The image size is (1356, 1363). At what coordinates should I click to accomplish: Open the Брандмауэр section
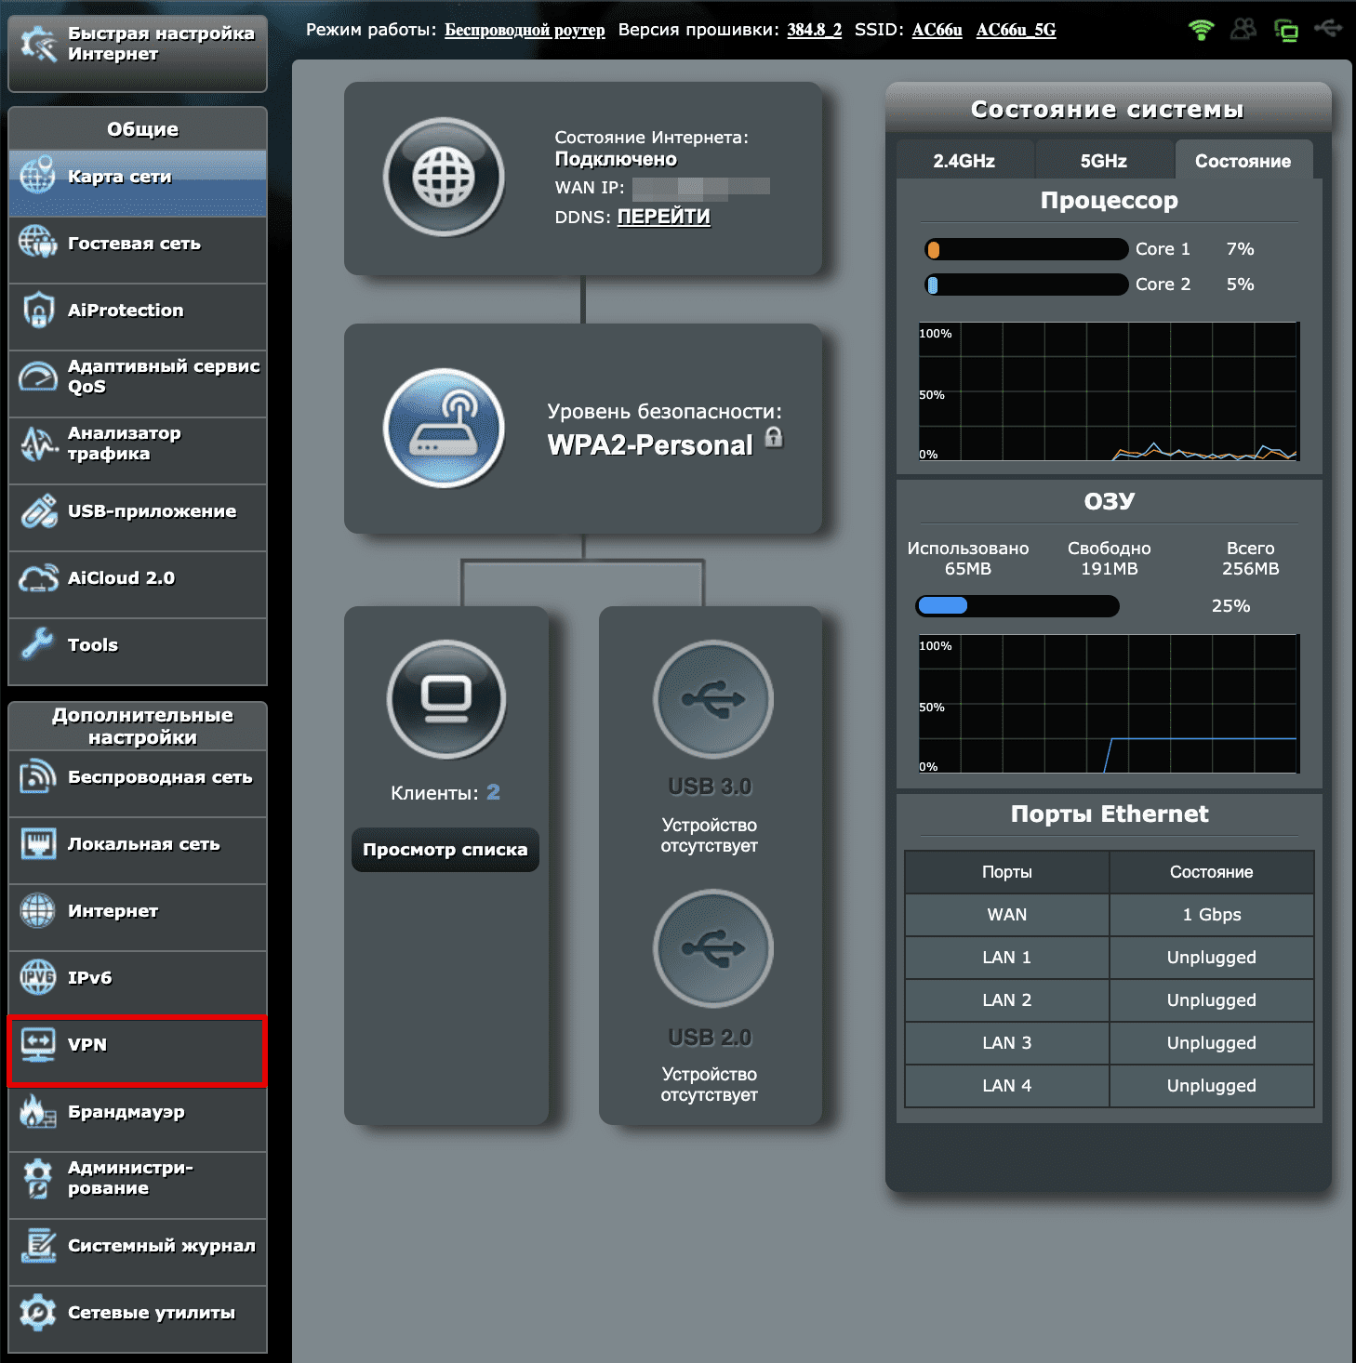126,1112
